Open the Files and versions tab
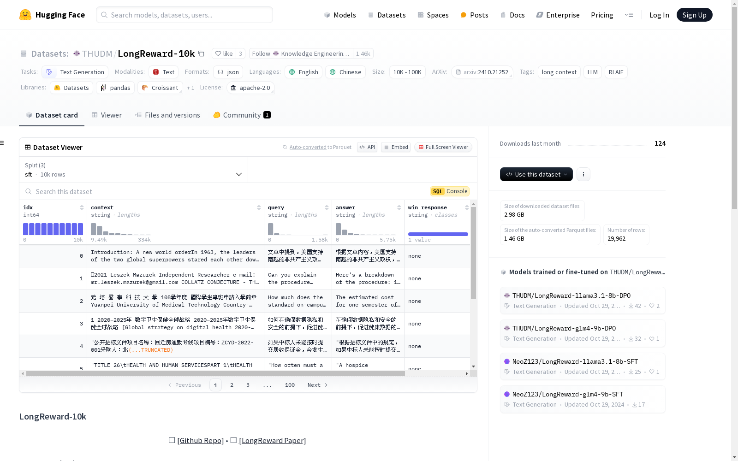The width and height of the screenshot is (738, 461). 167,115
